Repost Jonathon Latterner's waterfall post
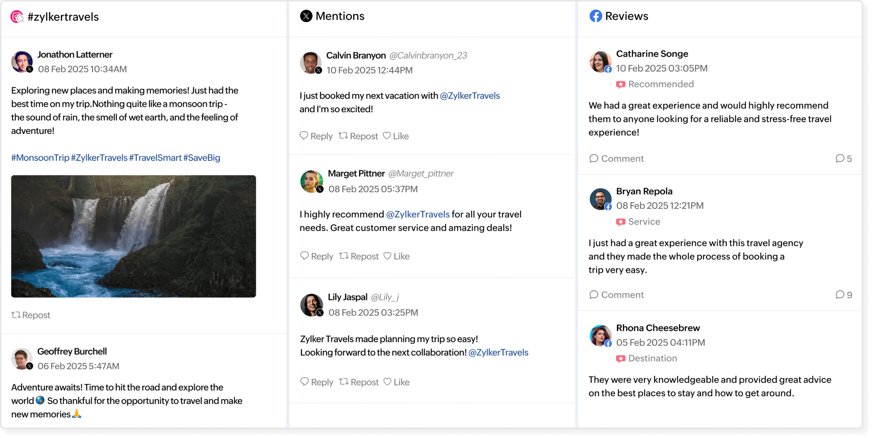The image size is (872, 438). (x=31, y=315)
